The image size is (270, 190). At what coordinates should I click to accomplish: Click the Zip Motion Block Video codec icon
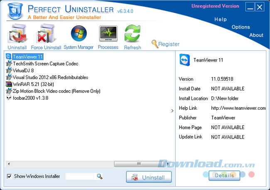pyautogui.click(x=9, y=91)
